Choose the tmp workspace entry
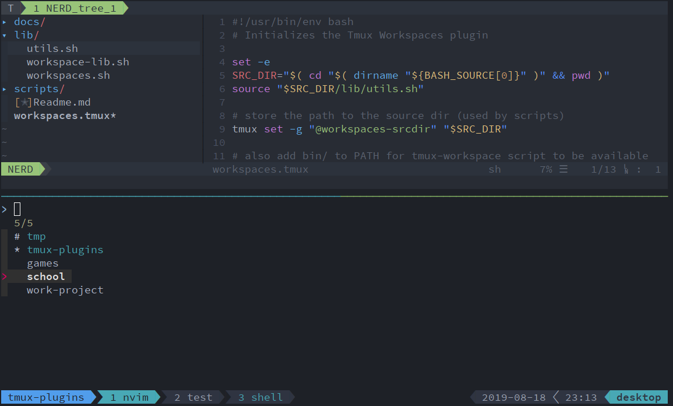 click(x=36, y=236)
